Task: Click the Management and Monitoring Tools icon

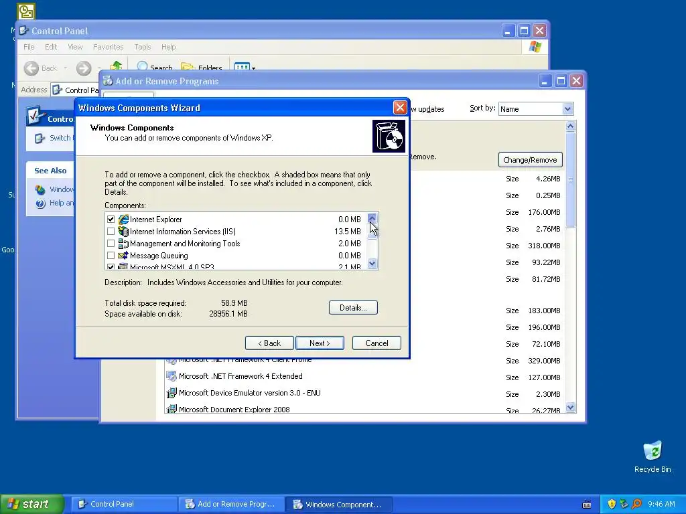Action: click(x=123, y=244)
